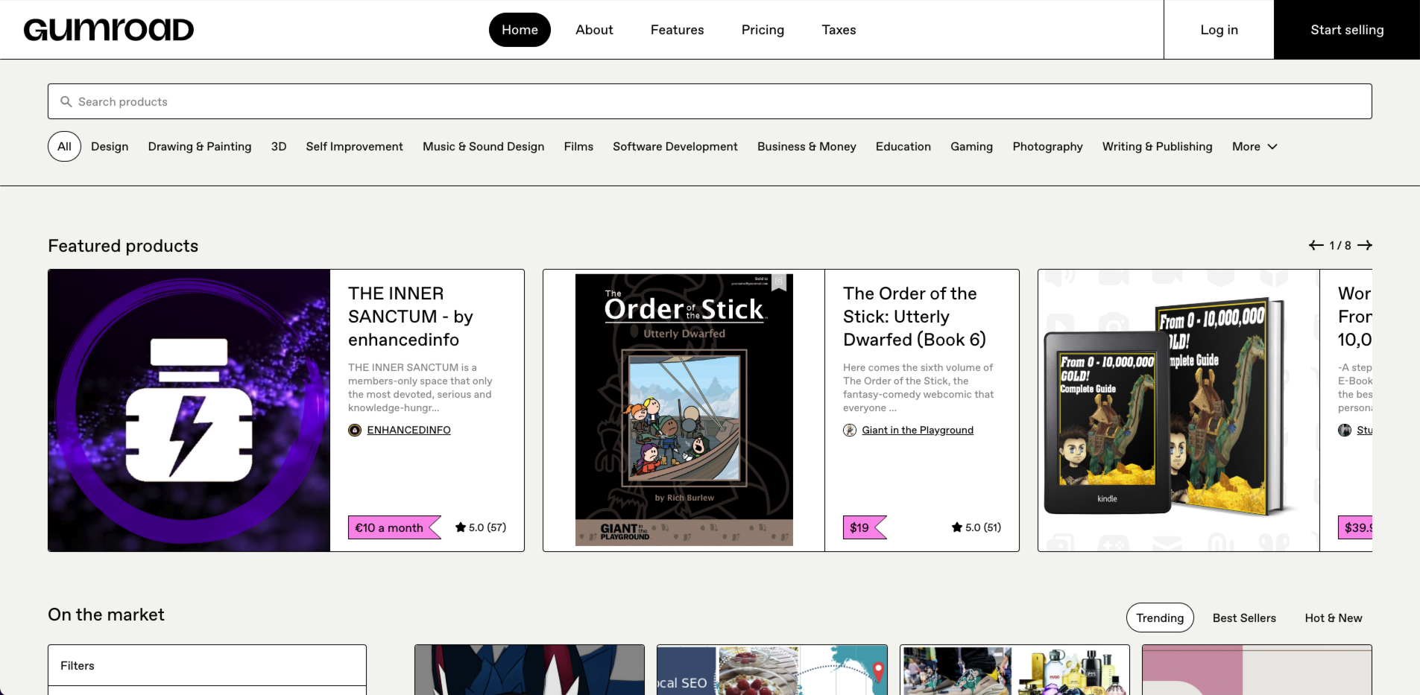This screenshot has width=1420, height=695.
Task: Switch to Hot & New tab
Action: [1334, 618]
